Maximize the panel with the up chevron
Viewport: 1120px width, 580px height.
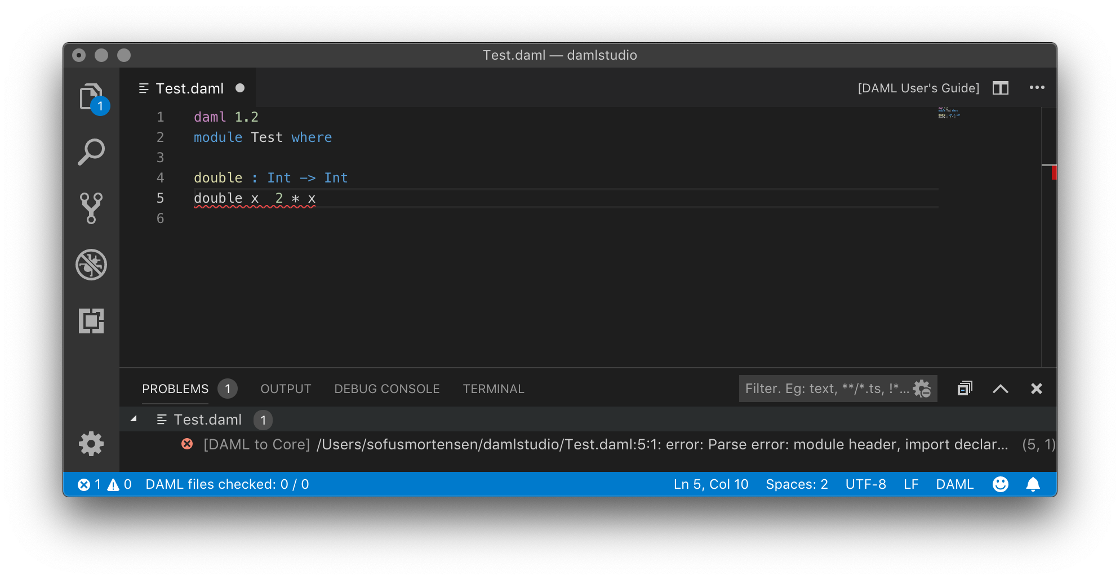(x=1001, y=389)
